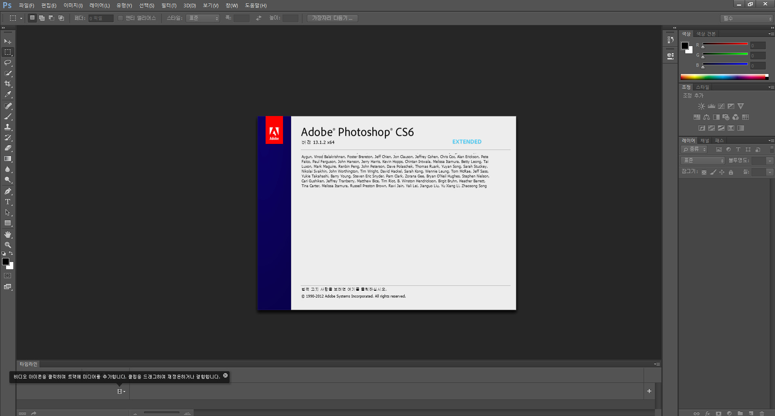This screenshot has width=775, height=416.
Task: Open the Filter menu
Action: point(169,5)
